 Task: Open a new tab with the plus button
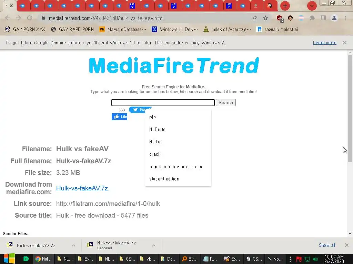(285, 6)
